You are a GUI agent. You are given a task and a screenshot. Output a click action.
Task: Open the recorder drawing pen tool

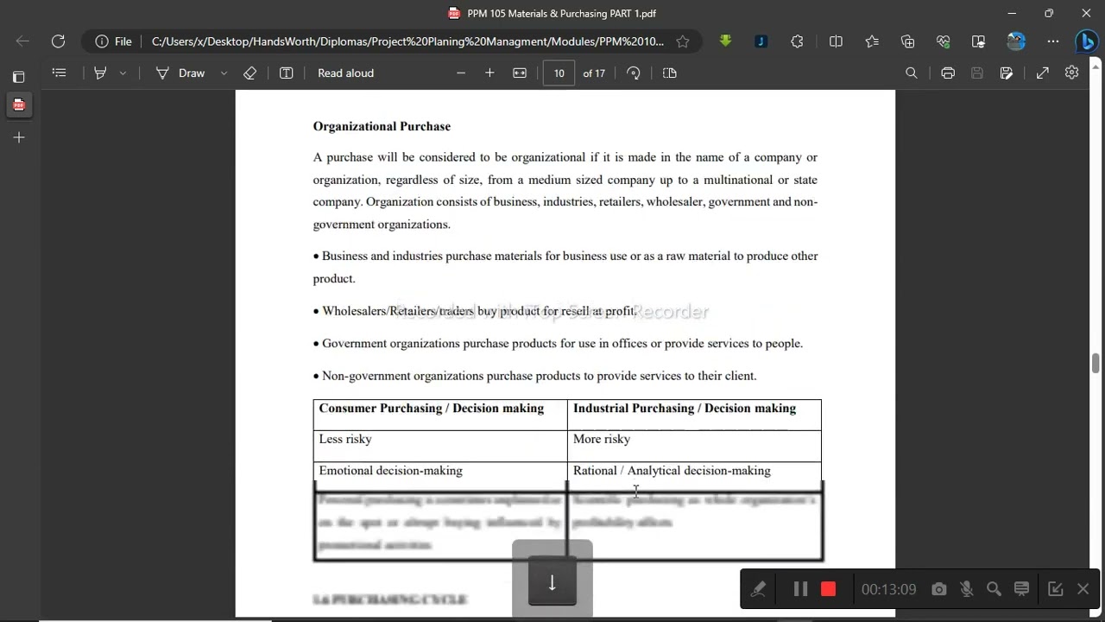point(758,589)
